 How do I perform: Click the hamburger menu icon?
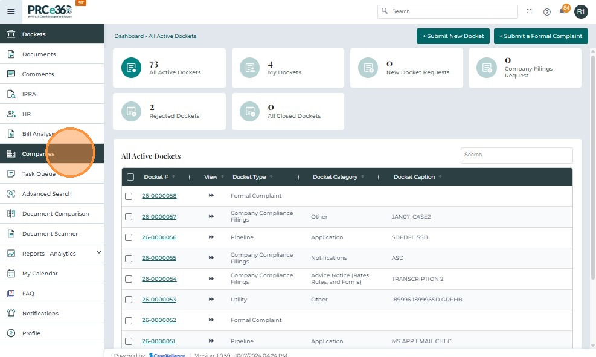tap(11, 11)
